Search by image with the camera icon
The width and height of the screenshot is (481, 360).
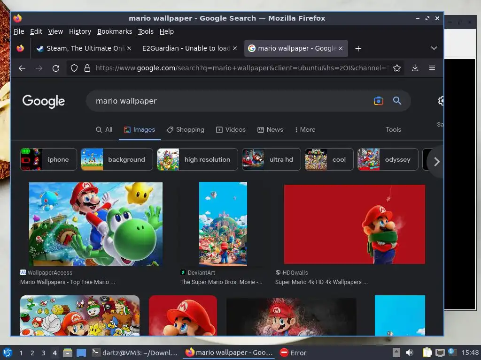[x=379, y=101]
